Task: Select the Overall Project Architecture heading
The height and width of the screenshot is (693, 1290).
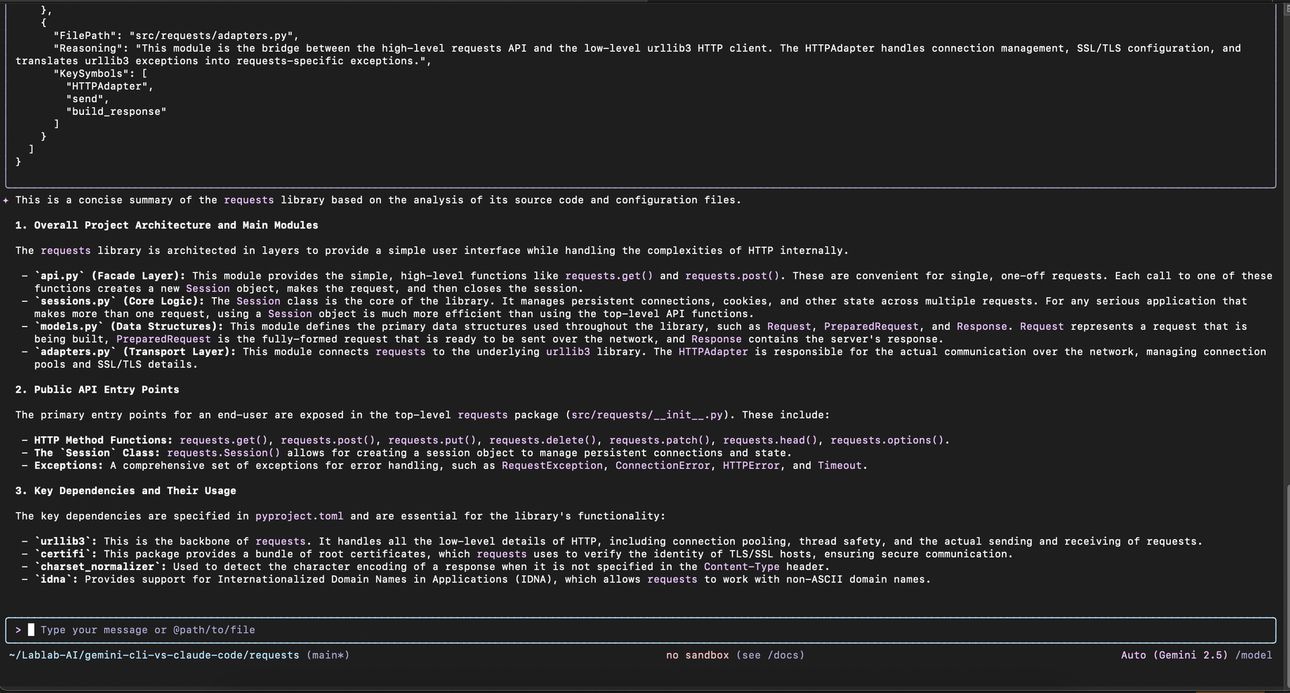Action: (167, 225)
